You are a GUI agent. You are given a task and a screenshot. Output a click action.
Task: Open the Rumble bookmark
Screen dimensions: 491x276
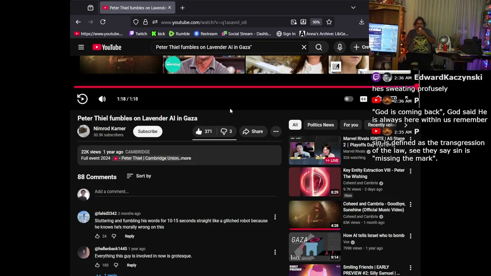pos(179,34)
